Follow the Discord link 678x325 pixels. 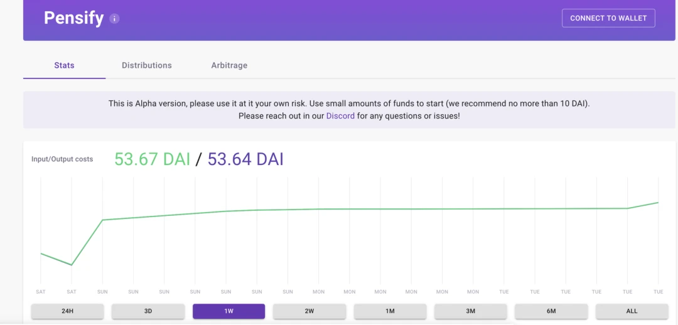[340, 116]
